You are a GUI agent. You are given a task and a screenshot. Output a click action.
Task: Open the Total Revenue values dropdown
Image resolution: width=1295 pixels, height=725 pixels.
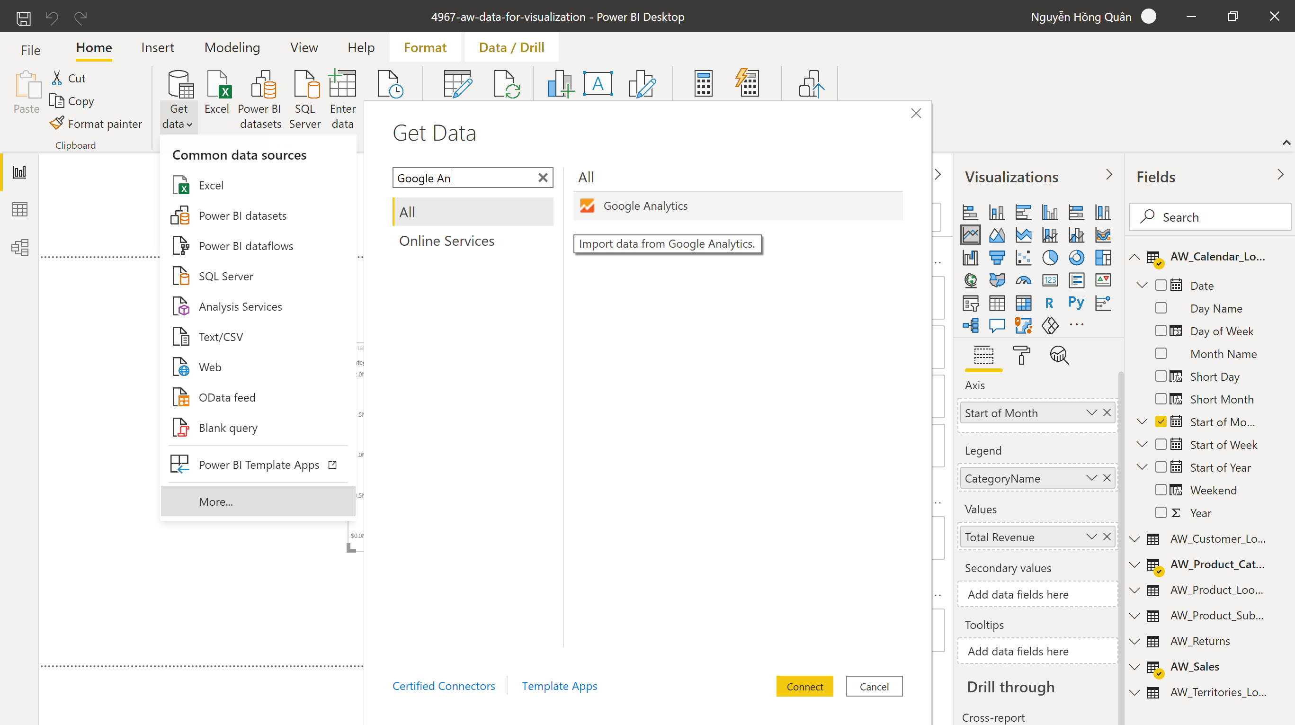click(x=1091, y=537)
